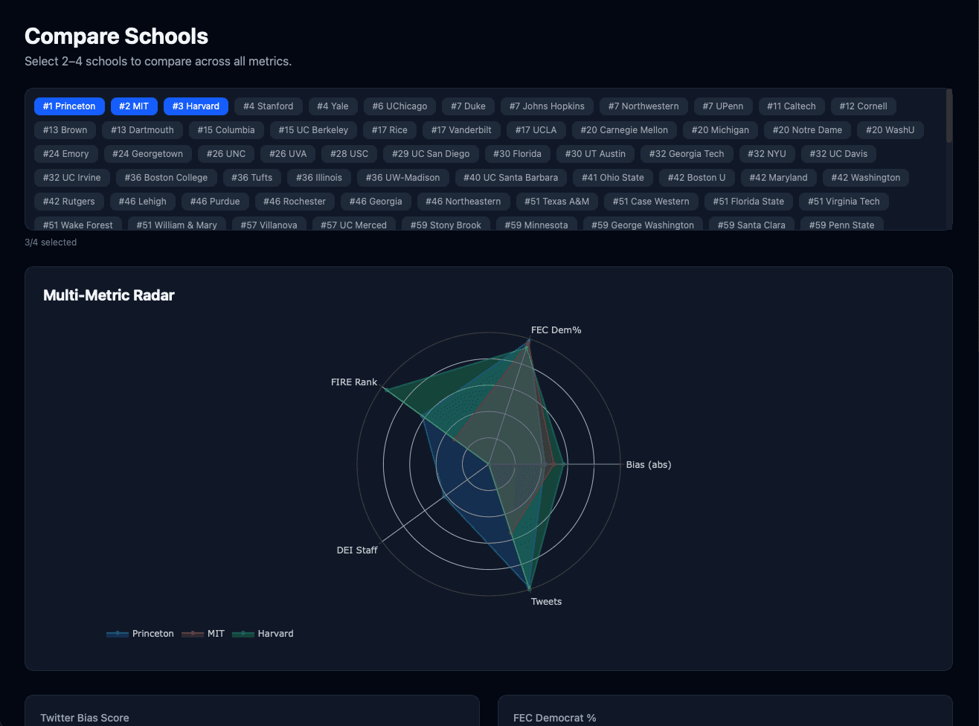
Task: Click the DEI Staff axis label
Action: click(357, 550)
